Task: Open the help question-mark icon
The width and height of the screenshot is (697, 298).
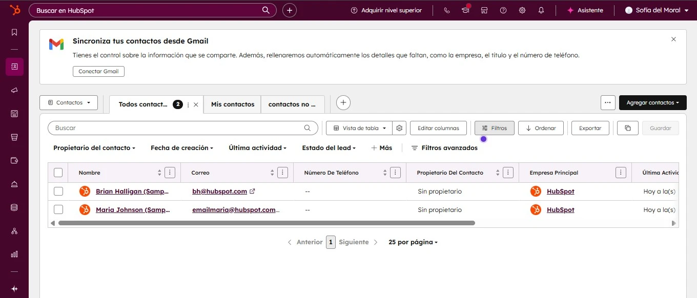Action: pyautogui.click(x=503, y=10)
